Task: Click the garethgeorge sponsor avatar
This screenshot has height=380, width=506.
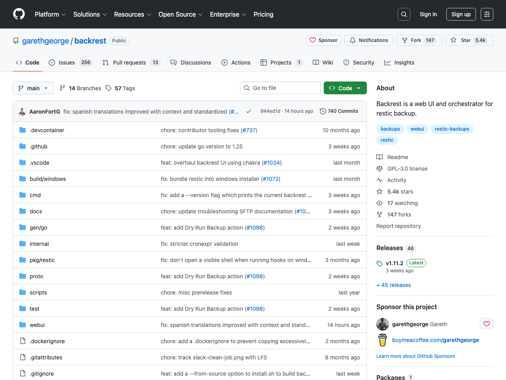Action: point(383,324)
